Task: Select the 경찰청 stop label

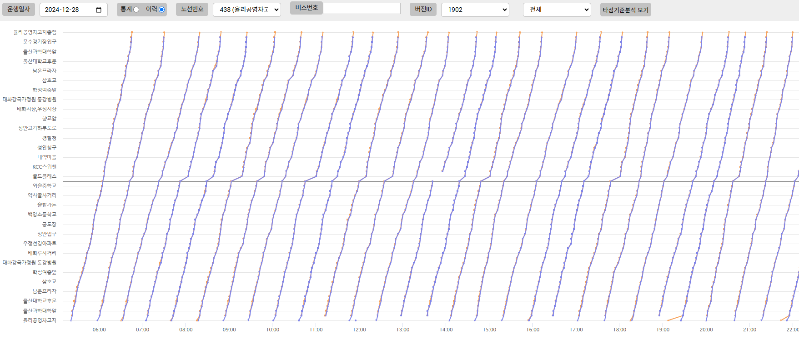Action: coord(49,138)
